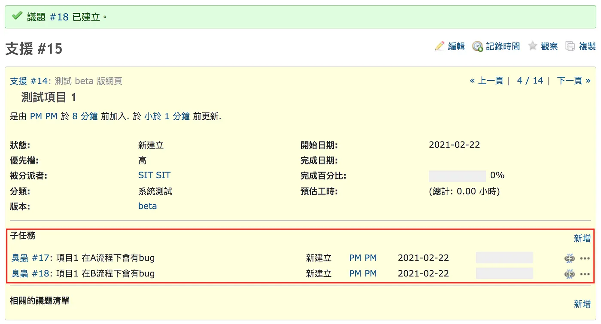Add new subtask with 新增 link
Viewport: 601px width, 324px height.
tap(582, 238)
